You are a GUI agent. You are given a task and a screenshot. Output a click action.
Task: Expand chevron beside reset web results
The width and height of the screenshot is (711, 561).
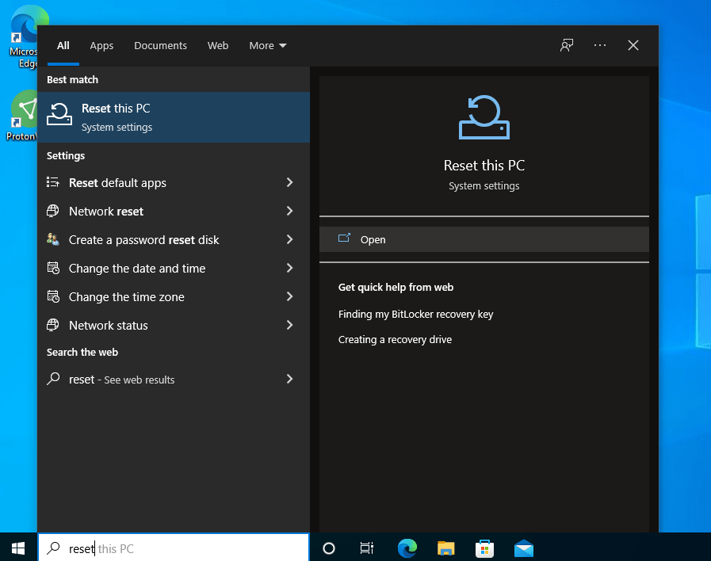coord(289,380)
